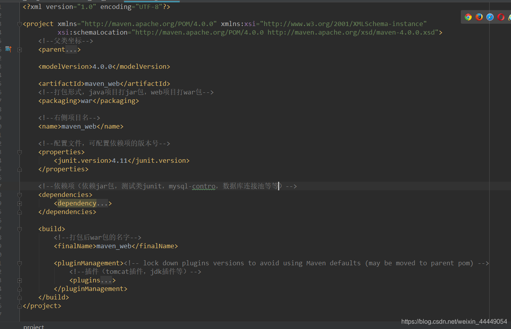Click the ellipsis in folded parent tag

tap(71, 49)
